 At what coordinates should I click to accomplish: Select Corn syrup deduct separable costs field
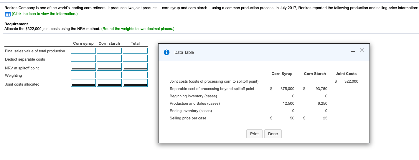click(83, 58)
